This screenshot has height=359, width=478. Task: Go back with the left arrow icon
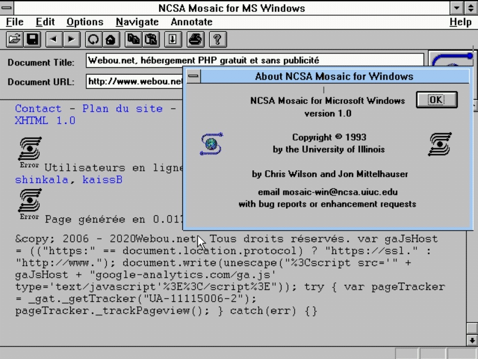click(x=54, y=39)
